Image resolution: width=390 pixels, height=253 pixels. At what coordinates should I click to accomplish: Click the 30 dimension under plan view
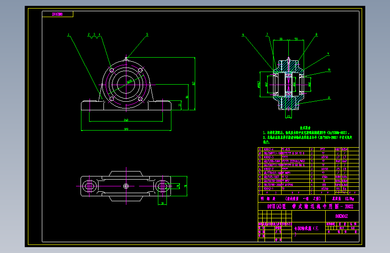(162, 203)
